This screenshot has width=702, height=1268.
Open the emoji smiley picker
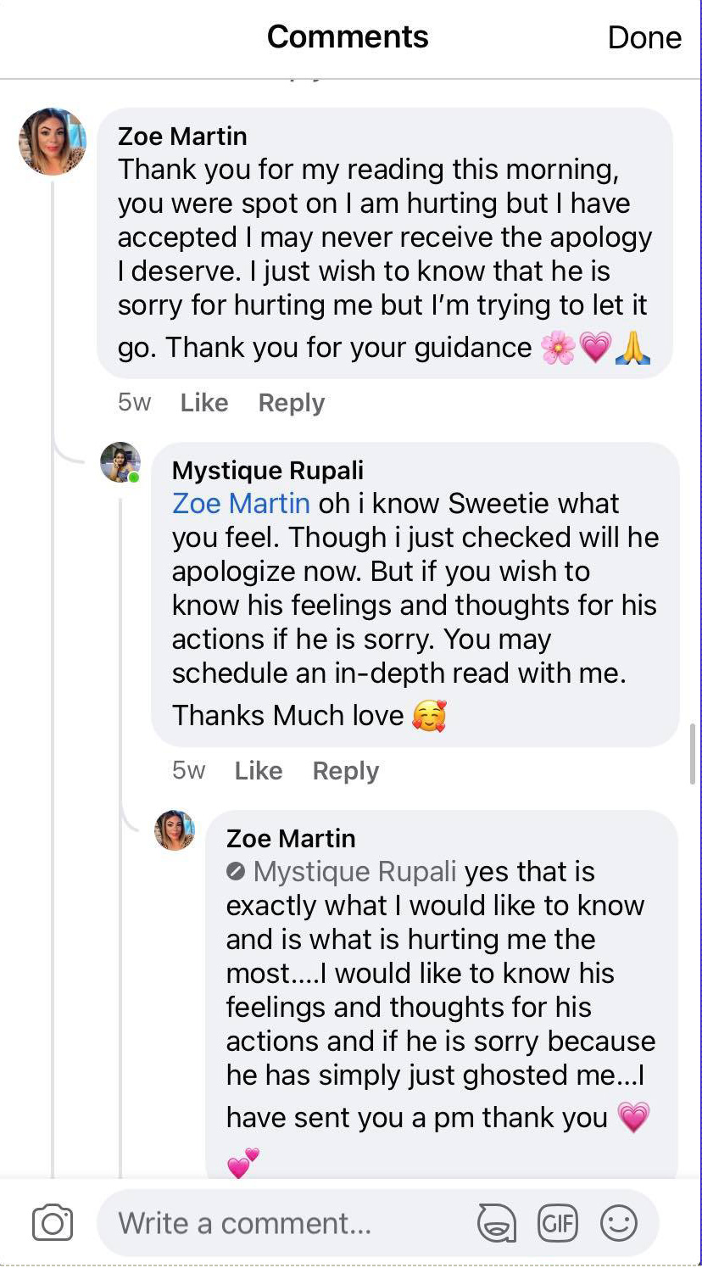(618, 1223)
